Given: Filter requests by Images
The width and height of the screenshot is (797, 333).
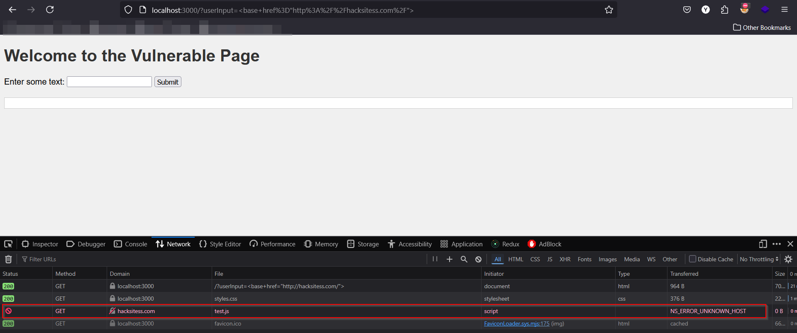Looking at the screenshot, I should point(608,259).
